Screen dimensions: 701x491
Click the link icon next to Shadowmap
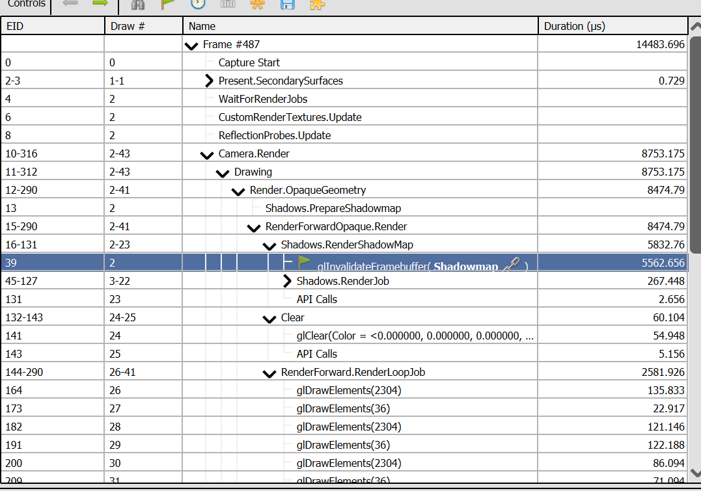512,265
